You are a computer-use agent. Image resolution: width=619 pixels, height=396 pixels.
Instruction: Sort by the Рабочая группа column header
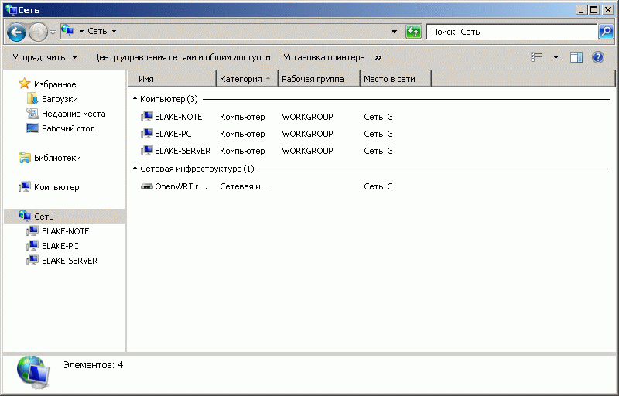coord(320,78)
